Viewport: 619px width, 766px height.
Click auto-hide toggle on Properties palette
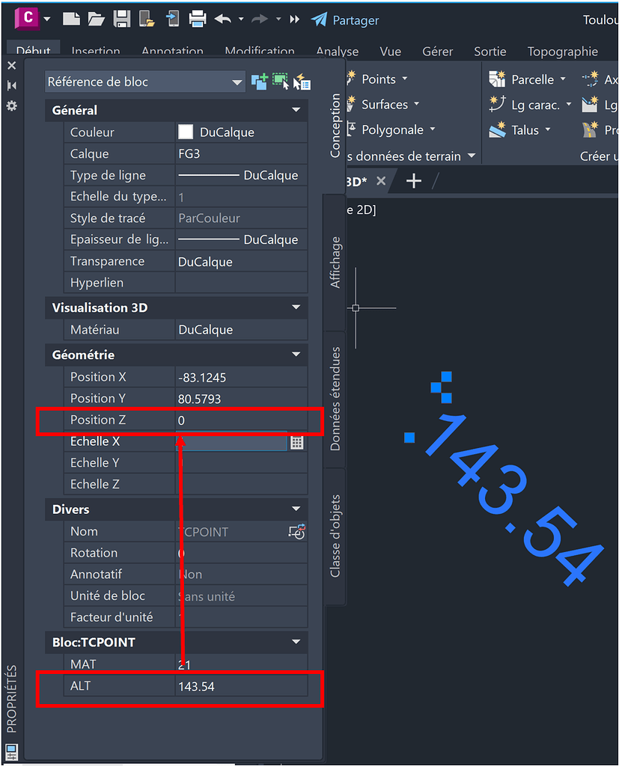tap(11, 85)
